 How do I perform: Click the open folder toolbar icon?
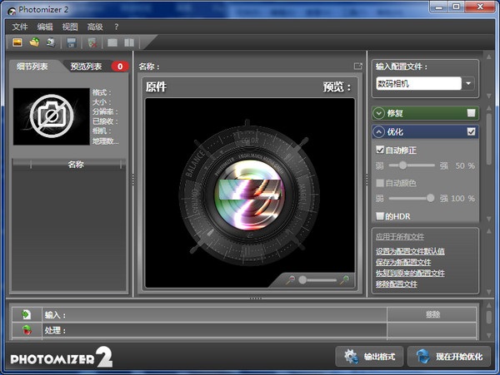tap(34, 42)
